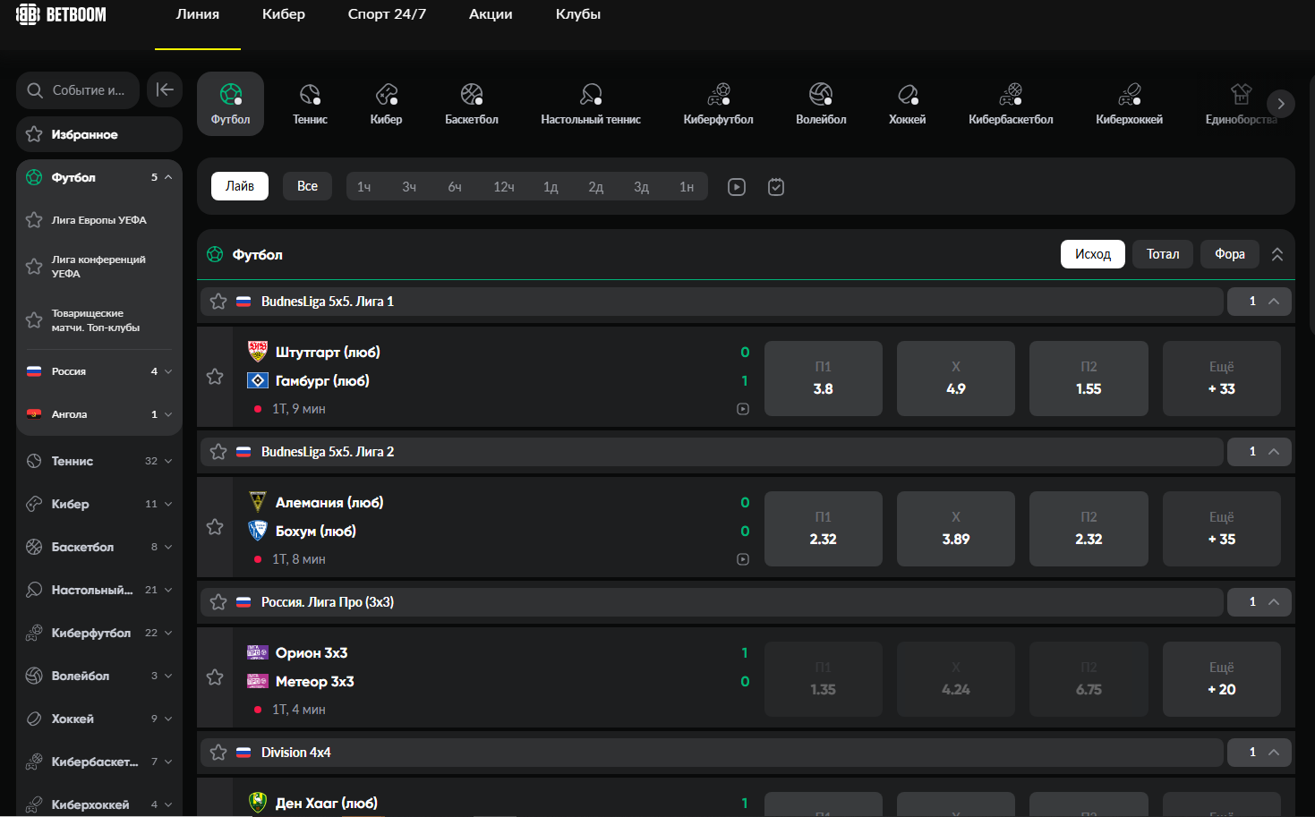
Task: Expand Теннис in the sidebar
Action: (x=167, y=461)
